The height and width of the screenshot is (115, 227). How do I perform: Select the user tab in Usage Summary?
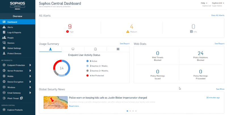click(51, 49)
